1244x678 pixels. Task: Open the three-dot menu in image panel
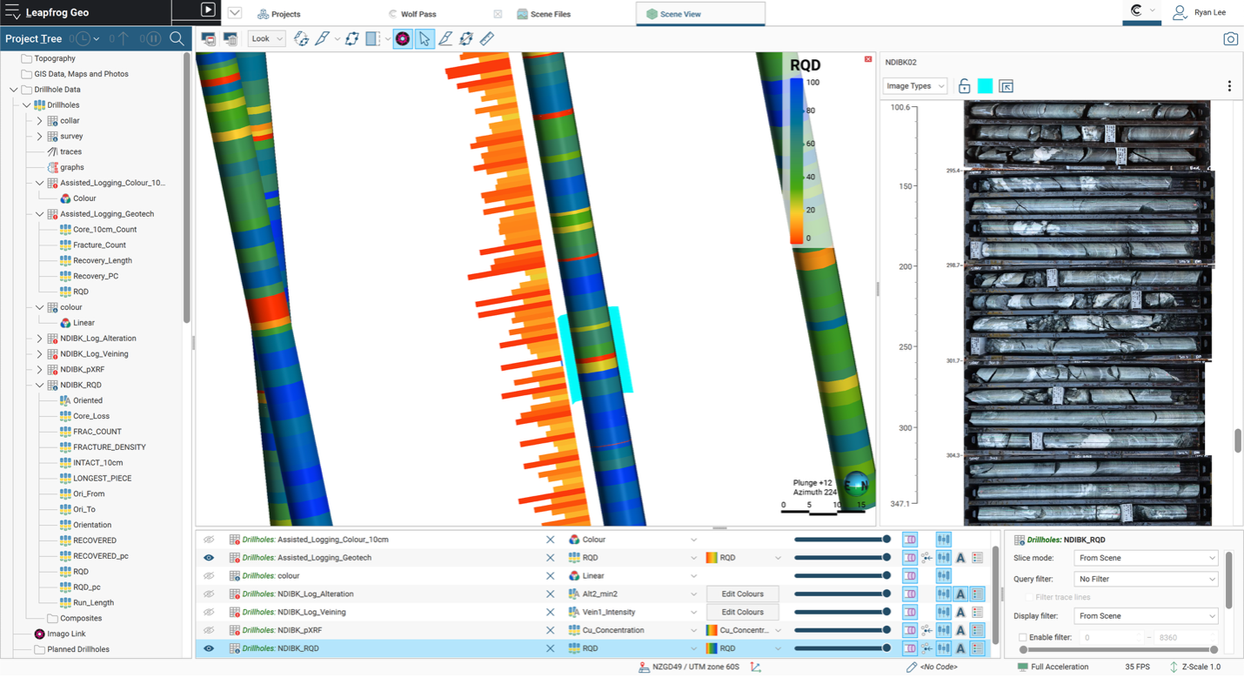pos(1229,86)
